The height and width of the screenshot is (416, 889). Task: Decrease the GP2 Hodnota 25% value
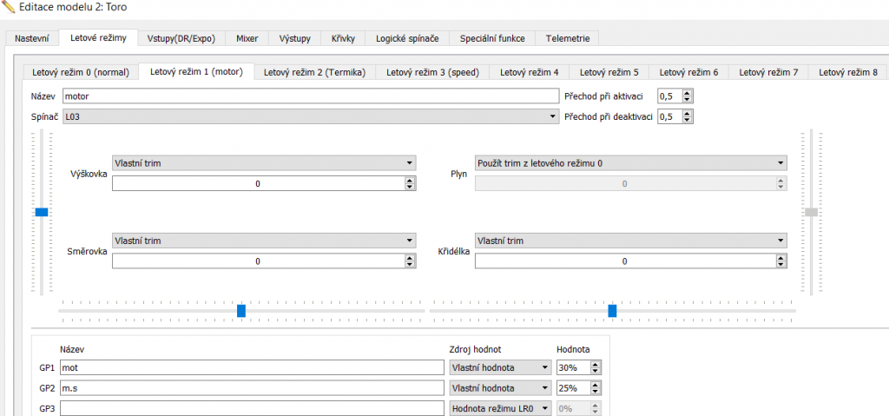click(x=594, y=391)
